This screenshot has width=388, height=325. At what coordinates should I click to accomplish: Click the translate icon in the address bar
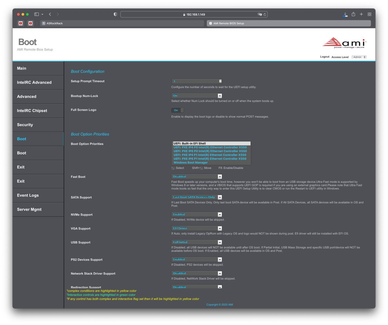click(x=260, y=14)
